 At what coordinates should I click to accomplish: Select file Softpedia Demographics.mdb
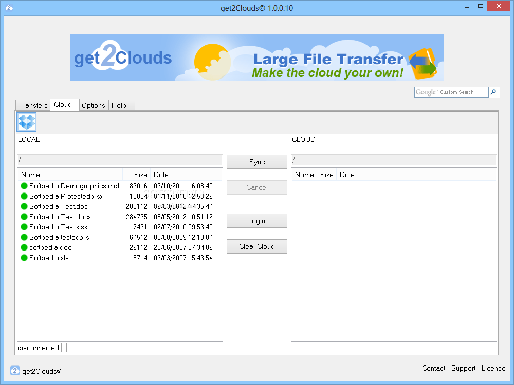(76, 186)
